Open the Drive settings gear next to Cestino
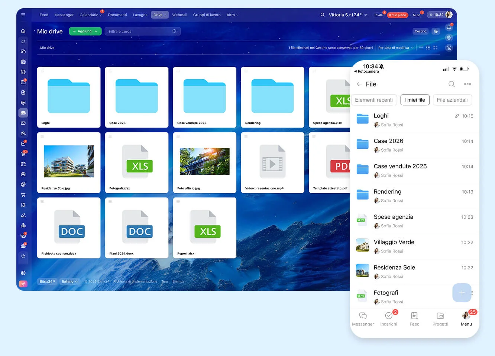495x356 pixels. tap(436, 31)
